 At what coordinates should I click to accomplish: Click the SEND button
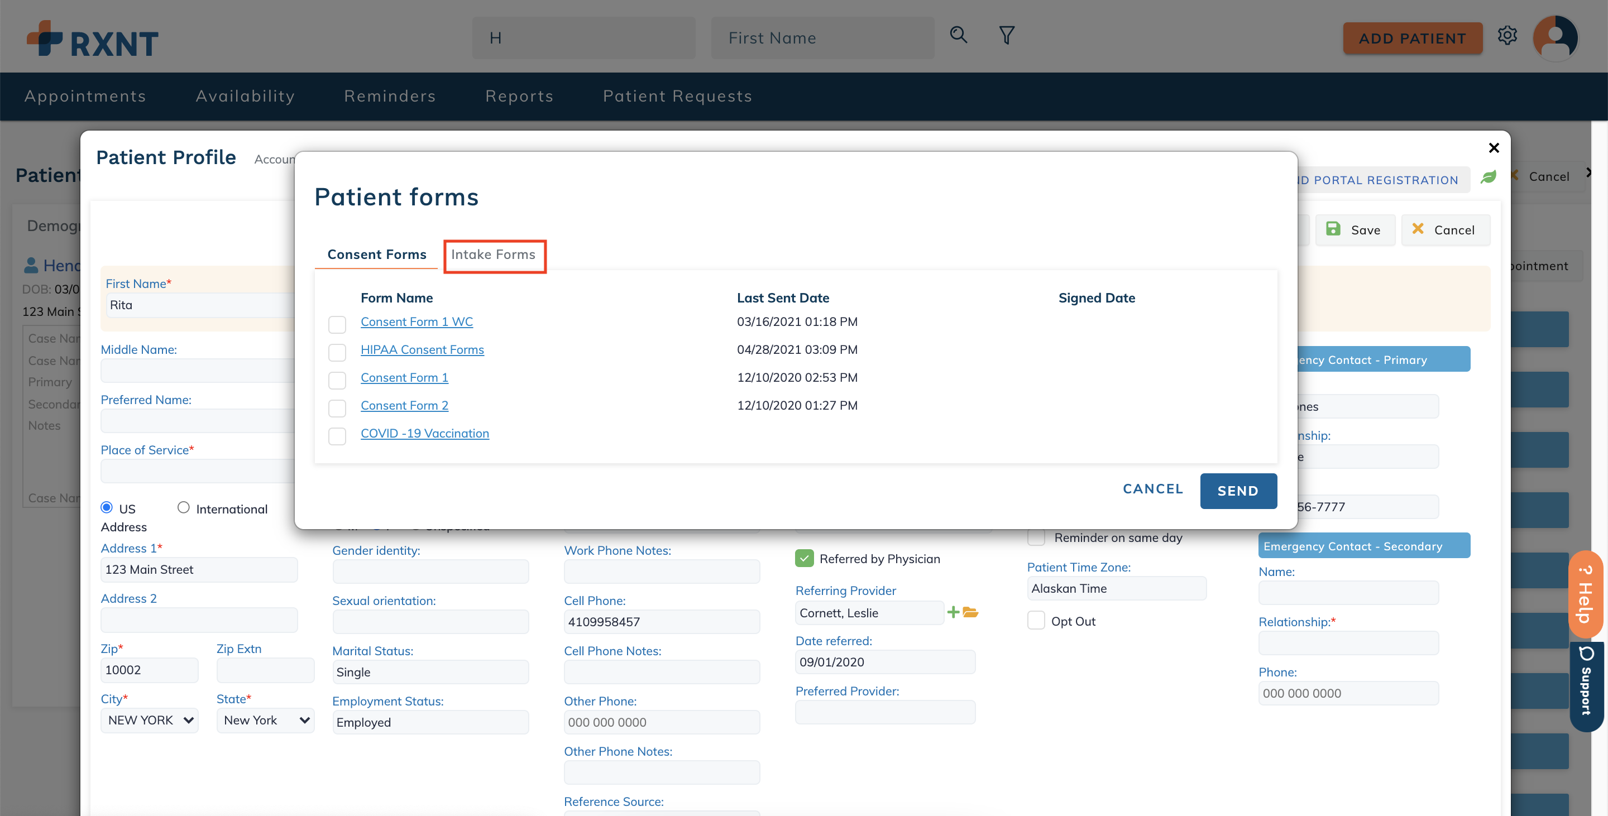click(x=1238, y=491)
